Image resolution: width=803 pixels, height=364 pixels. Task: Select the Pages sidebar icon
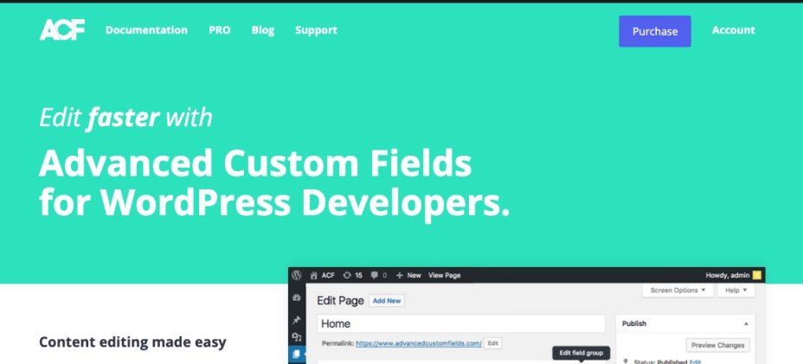296,354
